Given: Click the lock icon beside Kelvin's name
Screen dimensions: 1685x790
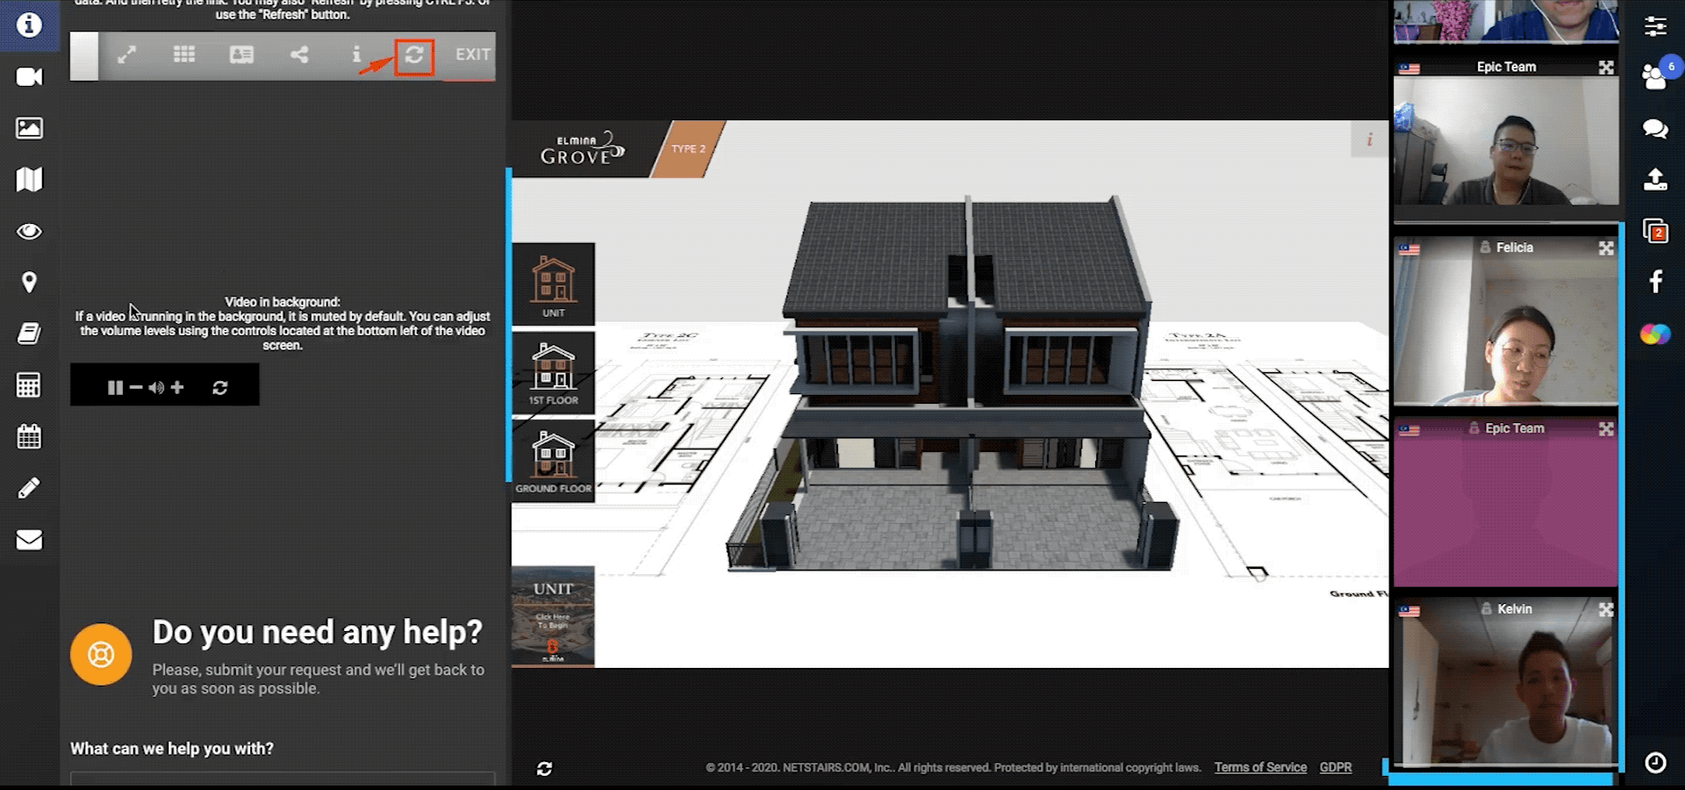Looking at the screenshot, I should 1486,608.
